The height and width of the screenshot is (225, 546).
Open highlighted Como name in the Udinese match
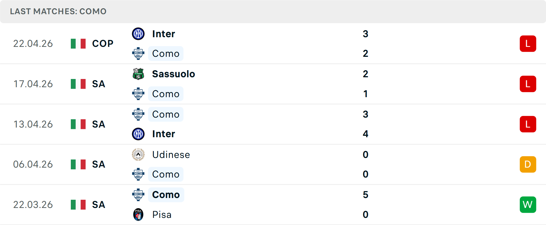166,174
